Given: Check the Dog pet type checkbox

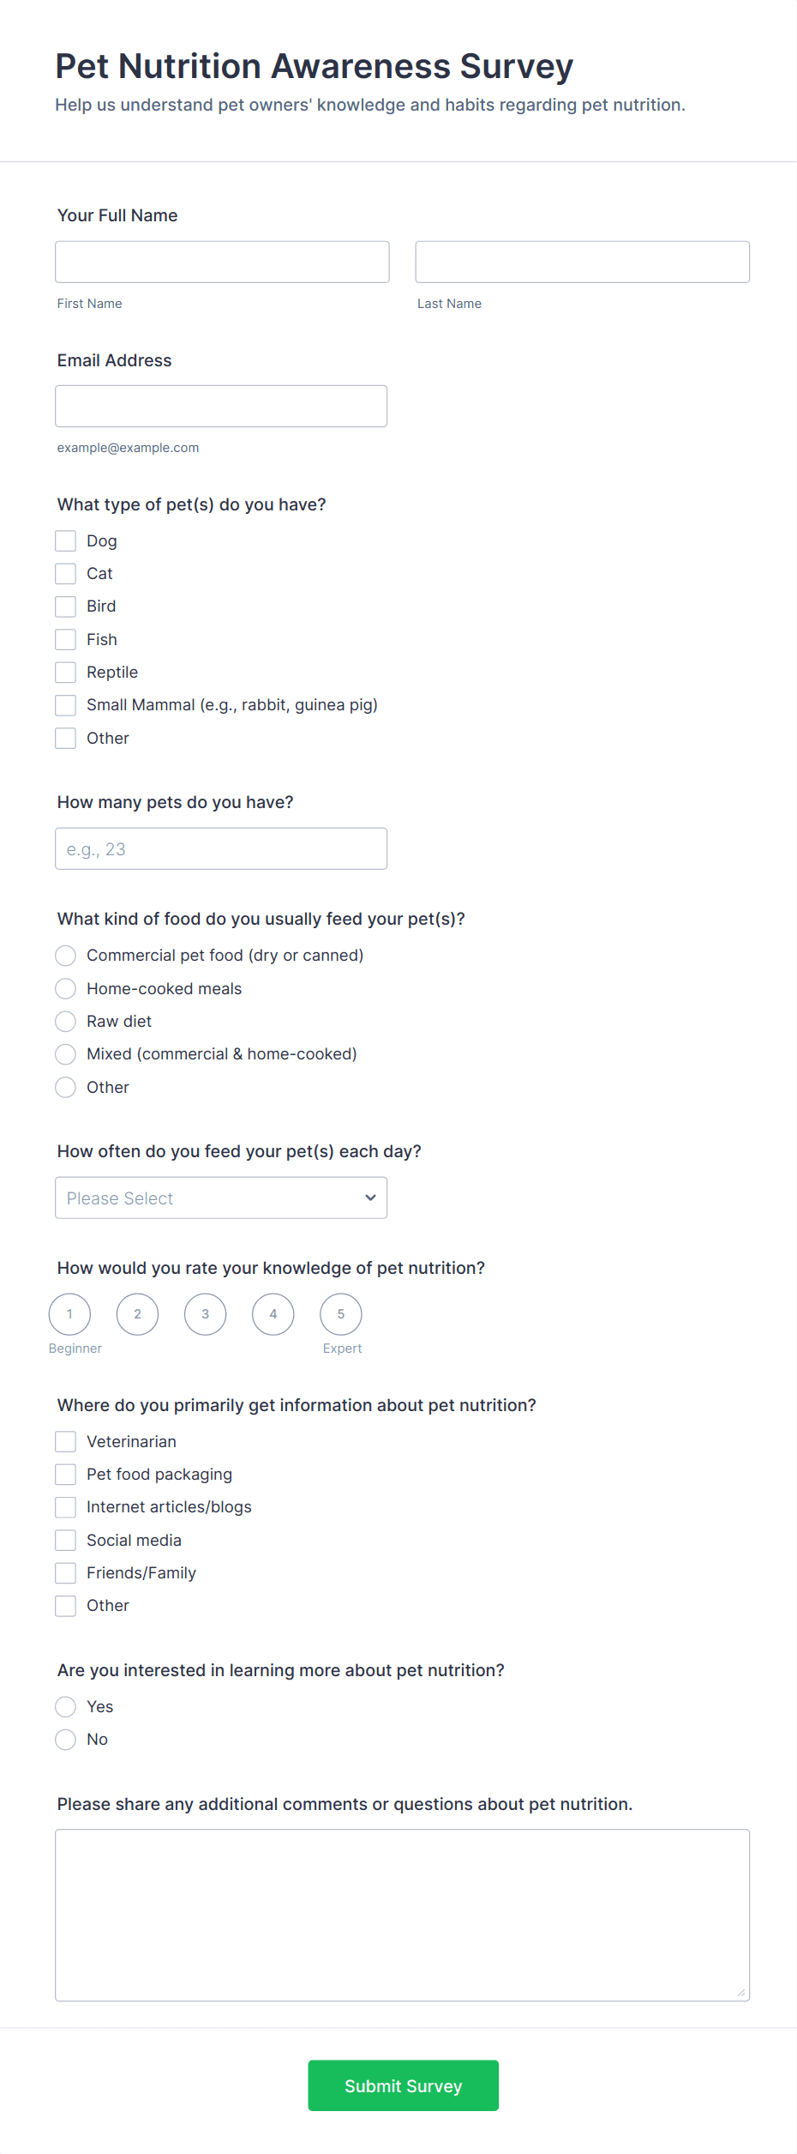Looking at the screenshot, I should coord(66,540).
